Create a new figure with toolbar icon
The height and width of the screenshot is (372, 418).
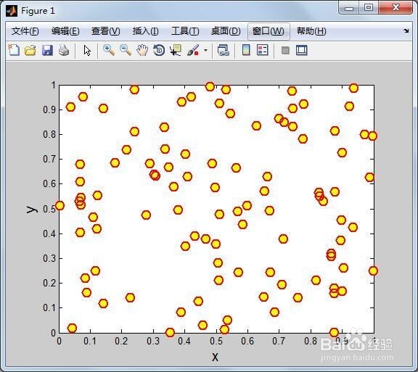click(14, 50)
